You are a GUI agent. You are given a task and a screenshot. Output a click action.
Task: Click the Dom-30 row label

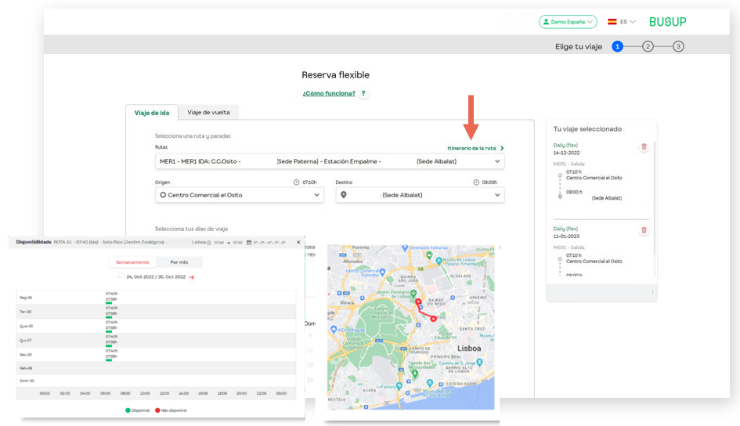[x=27, y=381]
